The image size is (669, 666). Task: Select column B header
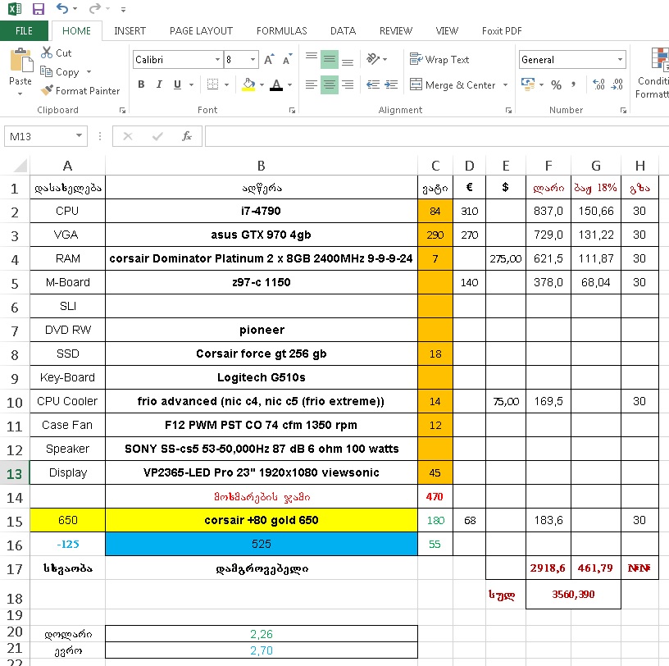click(261, 166)
